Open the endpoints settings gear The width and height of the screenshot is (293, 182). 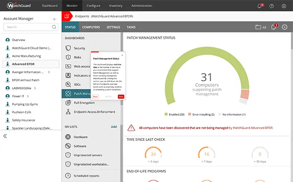(284, 27)
